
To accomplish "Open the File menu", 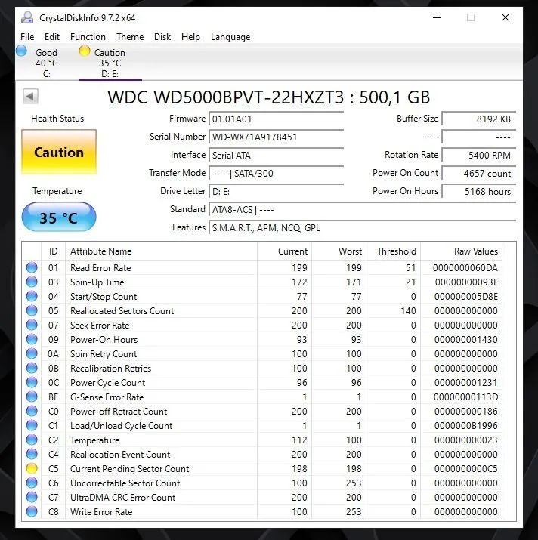I will 27,37.
